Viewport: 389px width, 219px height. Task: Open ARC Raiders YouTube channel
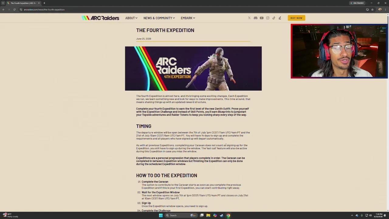(262, 18)
